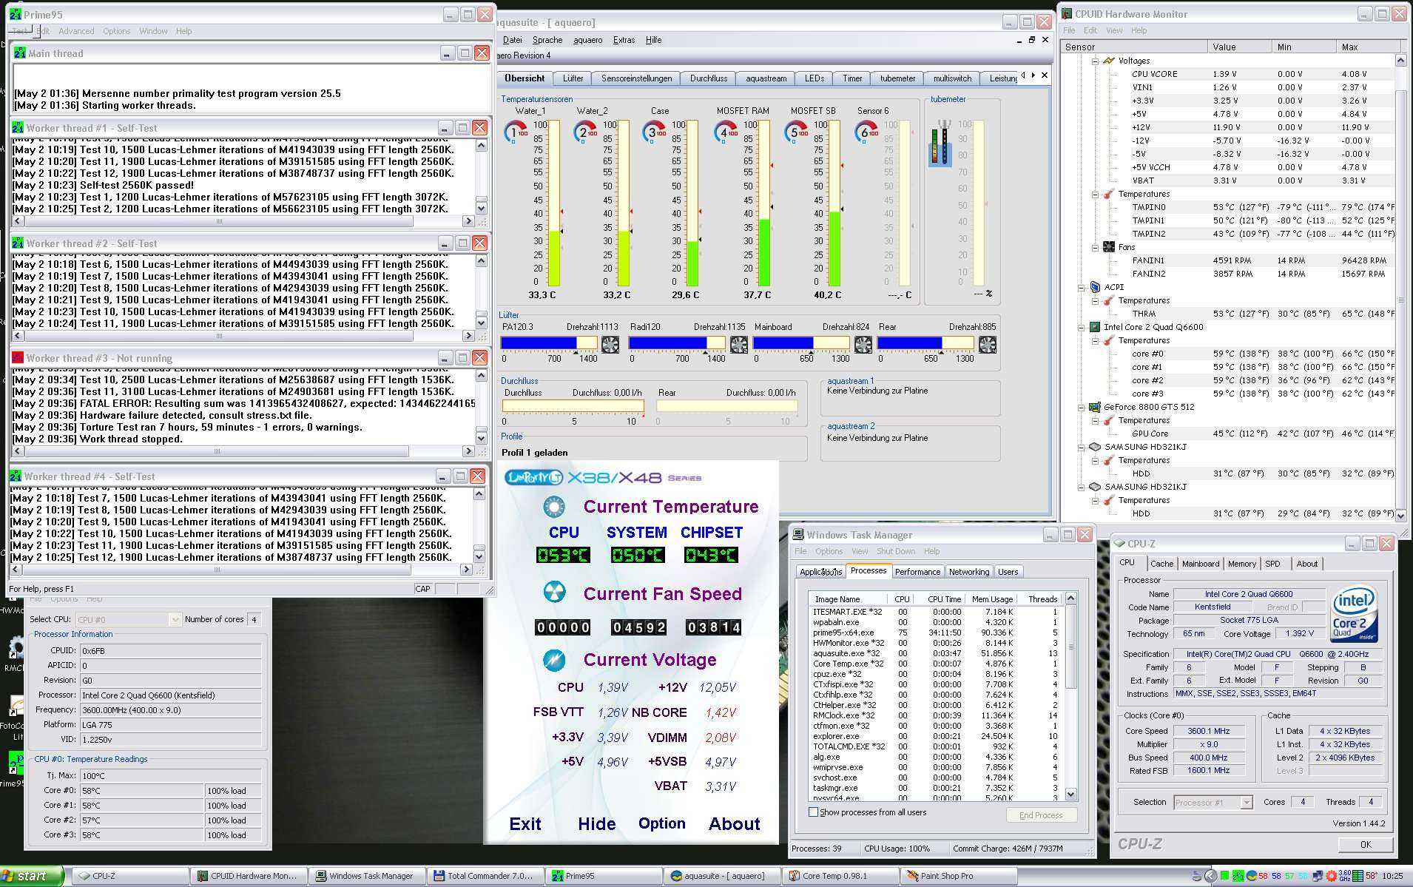Open the Select CPU dropdown in Core Temp
This screenshot has height=887, width=1413.
pyautogui.click(x=175, y=619)
